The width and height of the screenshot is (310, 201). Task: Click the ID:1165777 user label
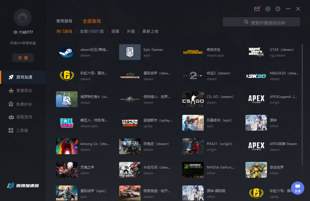pyautogui.click(x=23, y=32)
